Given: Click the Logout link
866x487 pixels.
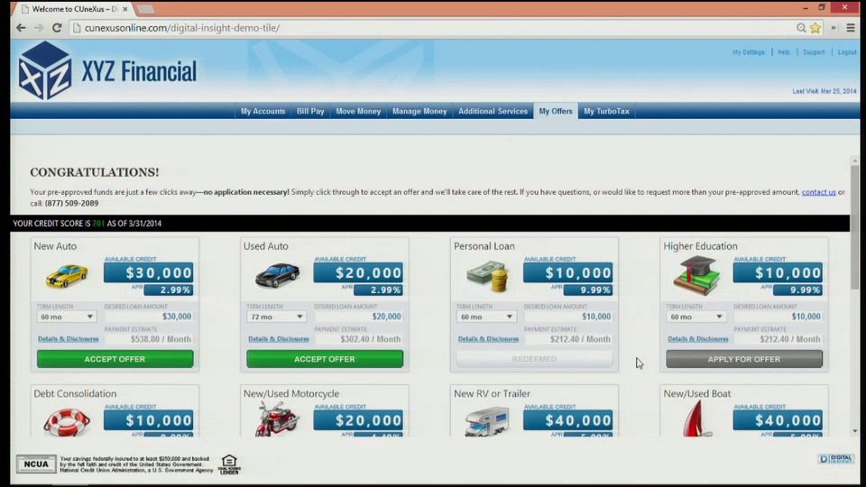Looking at the screenshot, I should click(x=847, y=52).
